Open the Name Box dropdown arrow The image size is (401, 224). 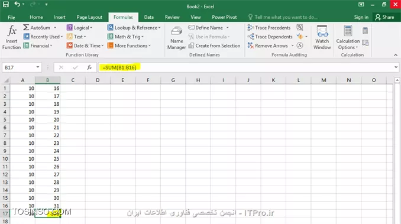point(38,67)
